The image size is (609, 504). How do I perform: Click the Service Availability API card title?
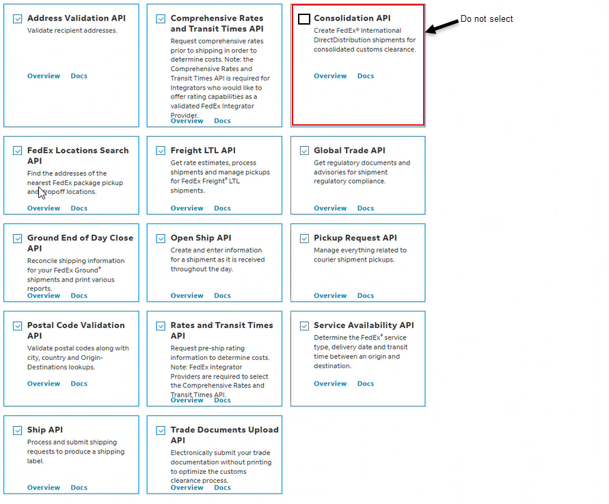[x=364, y=326]
